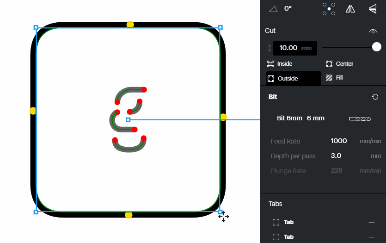Image resolution: width=386 pixels, height=243 pixels.
Task: Click the rotation angle icon
Action: [x=273, y=8]
